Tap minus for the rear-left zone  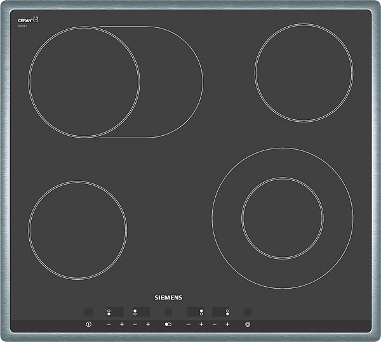135,324
